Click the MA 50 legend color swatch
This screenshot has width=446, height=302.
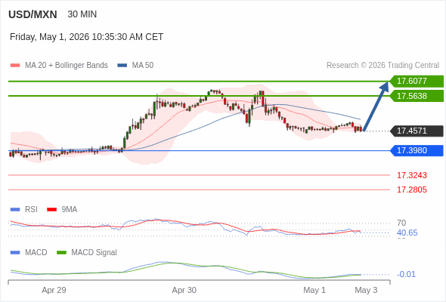click(122, 66)
